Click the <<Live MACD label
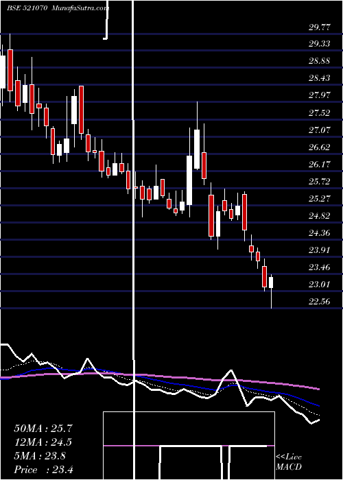Viewport: 343px width, 480px height. tap(289, 462)
